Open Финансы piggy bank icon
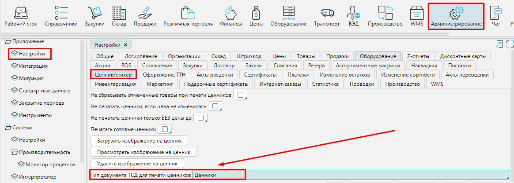 click(x=231, y=12)
